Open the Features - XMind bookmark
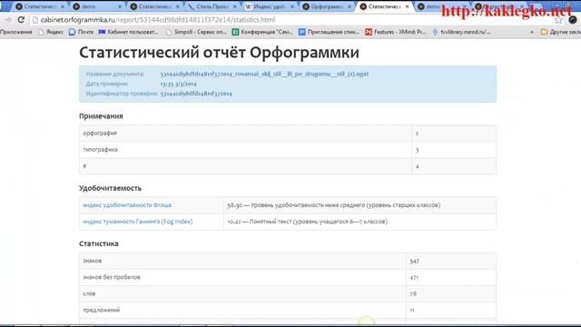 pyautogui.click(x=396, y=33)
